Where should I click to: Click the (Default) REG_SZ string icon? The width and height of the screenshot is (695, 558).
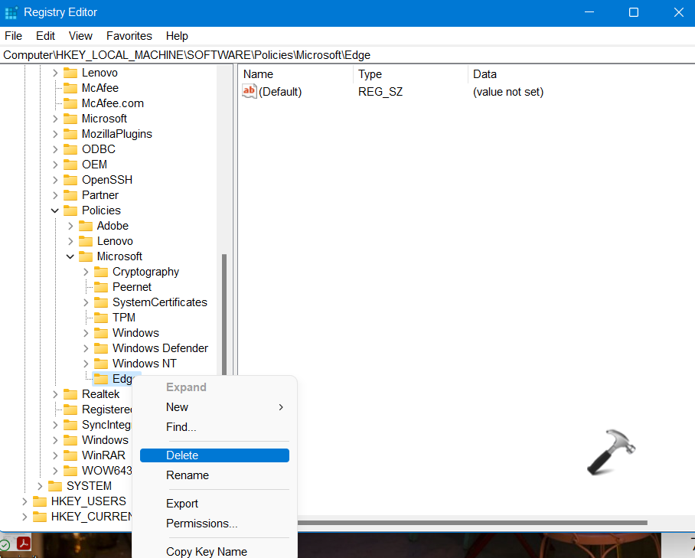click(249, 91)
